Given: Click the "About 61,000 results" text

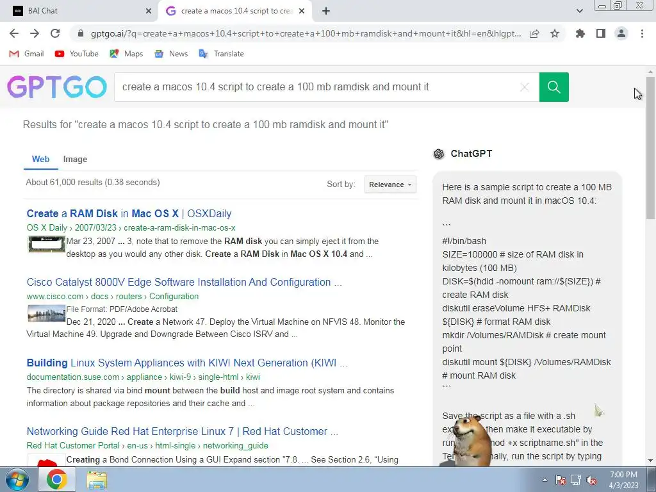Looking at the screenshot, I should (x=93, y=183).
